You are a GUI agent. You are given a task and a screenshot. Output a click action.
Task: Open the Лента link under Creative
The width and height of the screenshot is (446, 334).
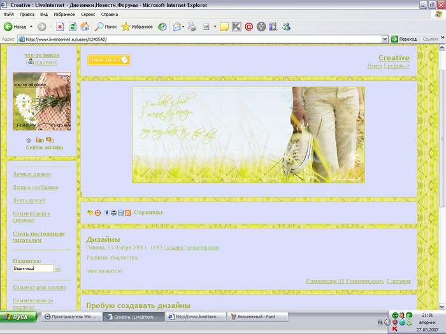click(x=375, y=66)
